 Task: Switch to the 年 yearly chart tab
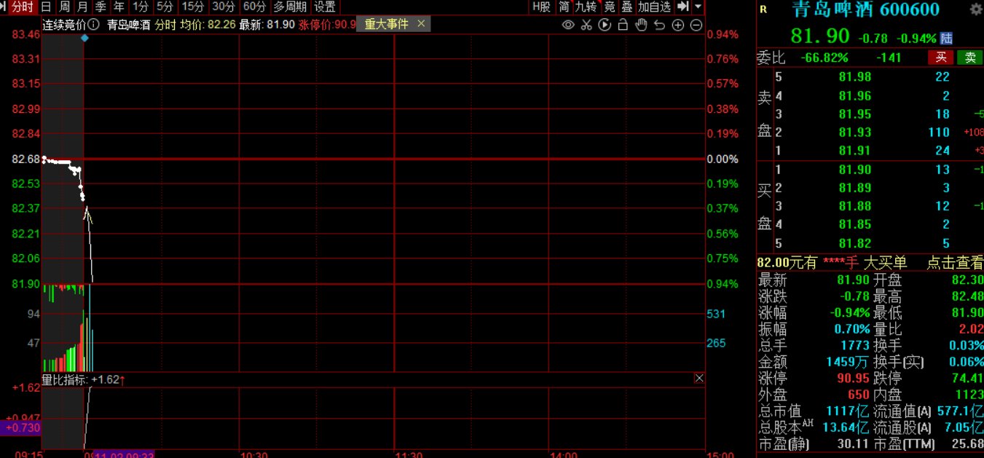click(x=119, y=7)
